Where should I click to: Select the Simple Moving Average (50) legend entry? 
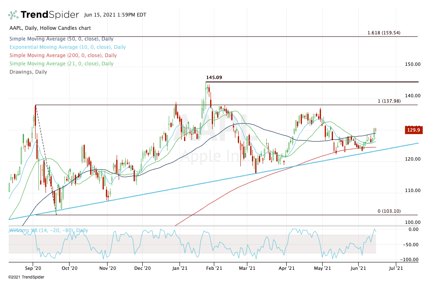tap(61, 39)
